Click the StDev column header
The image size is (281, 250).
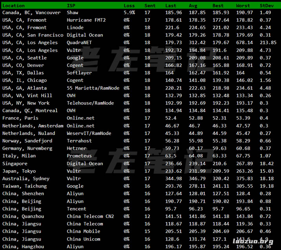(x=266, y=6)
